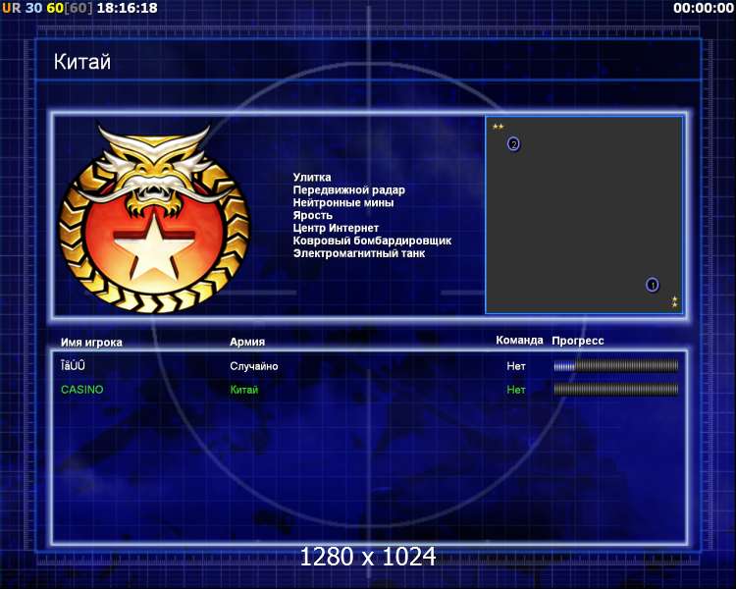
Task: Click the first player's loading progress bar
Action: pos(616,366)
